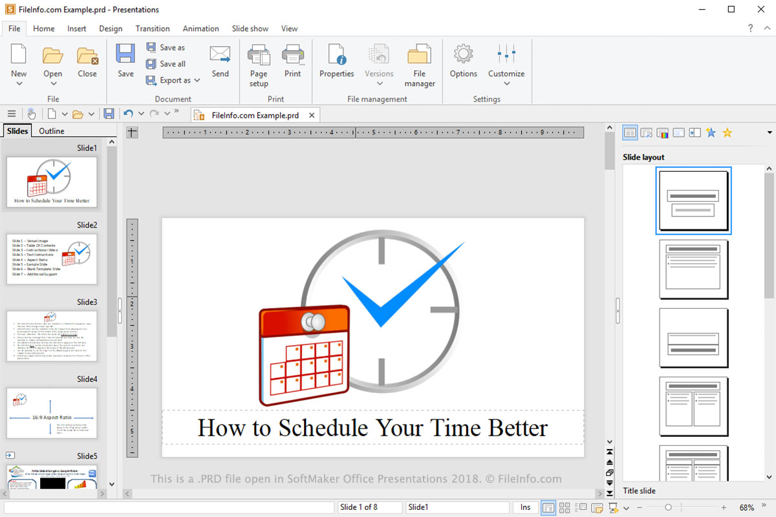Expand the Customize dropdown
Screen dimensions: 776x517
coord(506,83)
